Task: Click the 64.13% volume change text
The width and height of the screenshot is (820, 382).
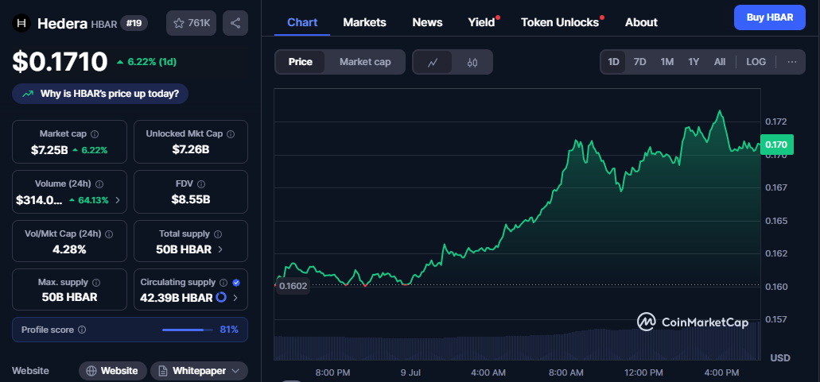Action: 93,200
